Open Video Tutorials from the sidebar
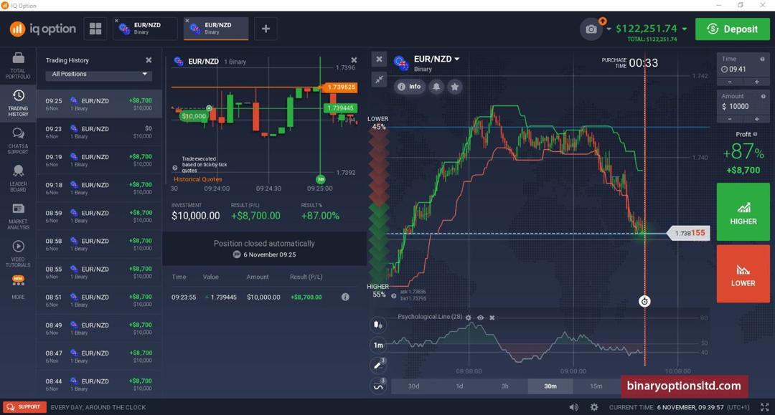 (18, 254)
